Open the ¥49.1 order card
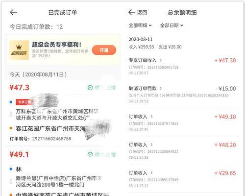The width and height of the screenshot is (245, 196). [62, 171]
